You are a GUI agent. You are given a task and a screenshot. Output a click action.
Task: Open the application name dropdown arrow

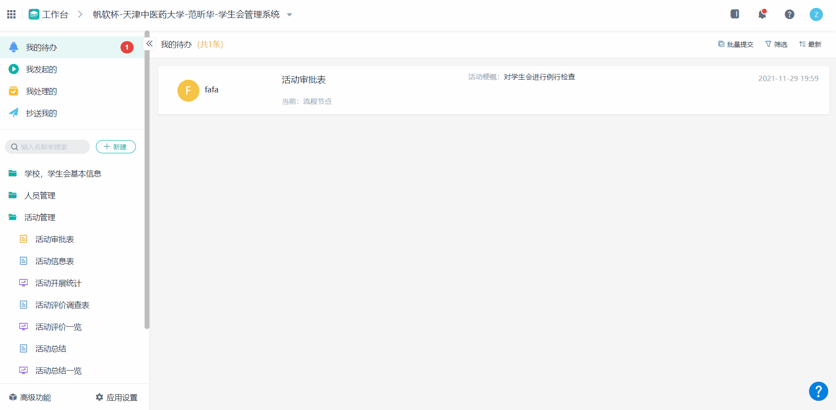tap(289, 15)
